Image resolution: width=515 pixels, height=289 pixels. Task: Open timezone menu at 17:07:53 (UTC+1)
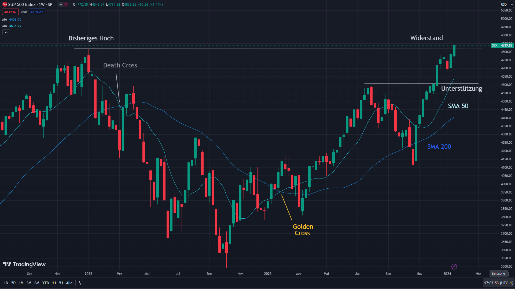coord(499,283)
